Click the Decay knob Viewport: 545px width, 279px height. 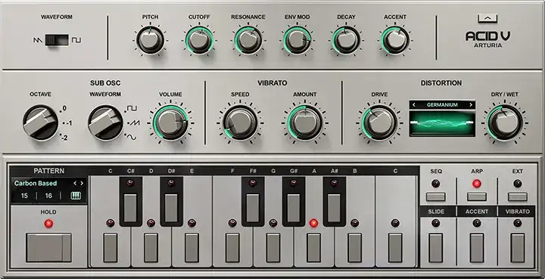(x=346, y=40)
